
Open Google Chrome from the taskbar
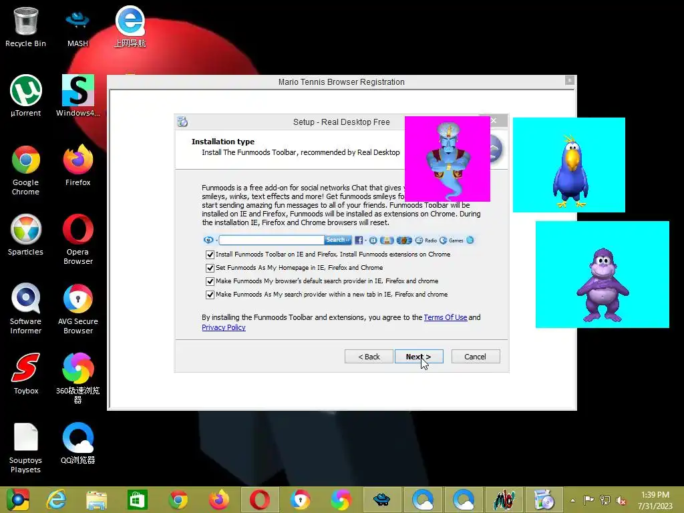tap(178, 500)
